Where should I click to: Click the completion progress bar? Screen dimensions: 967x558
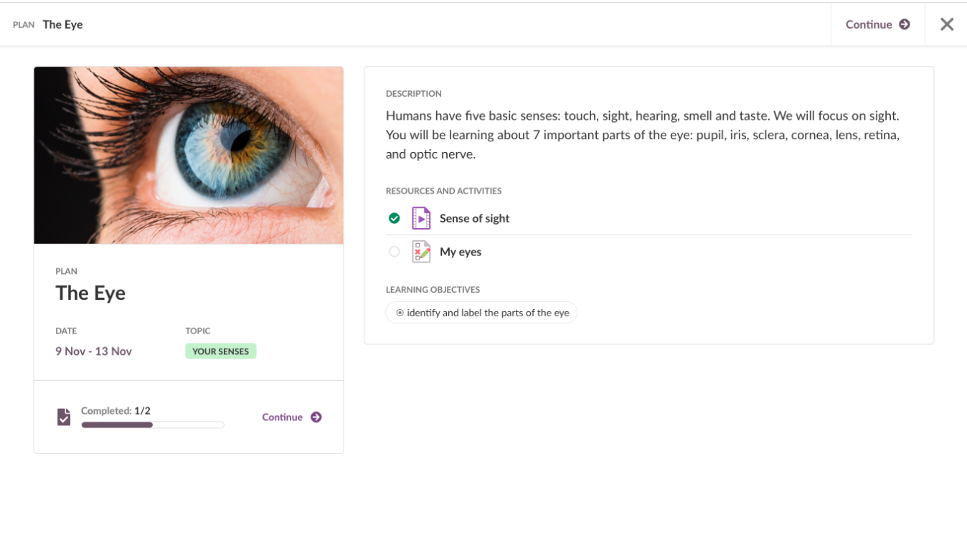[153, 425]
